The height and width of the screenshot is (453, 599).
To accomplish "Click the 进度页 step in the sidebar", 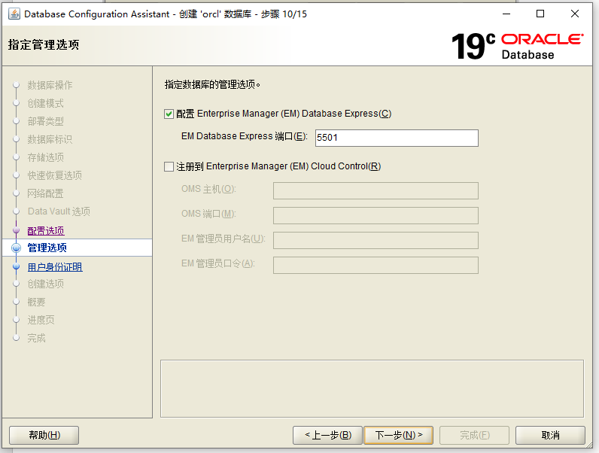I will click(x=41, y=320).
